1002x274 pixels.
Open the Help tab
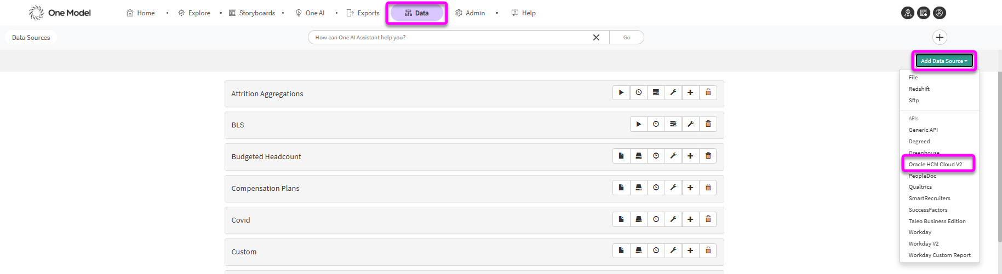coord(523,13)
